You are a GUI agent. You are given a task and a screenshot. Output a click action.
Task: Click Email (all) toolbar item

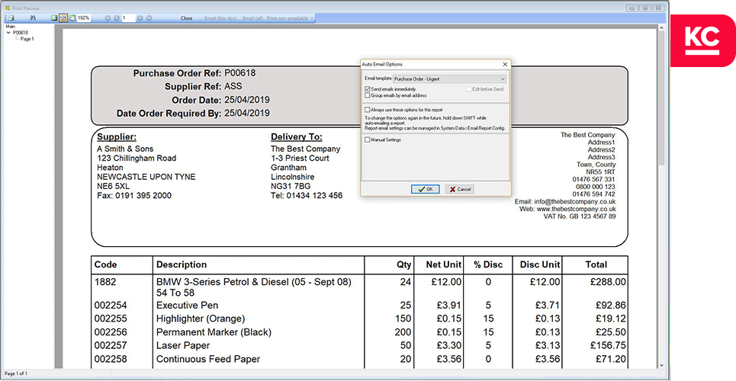[252, 18]
